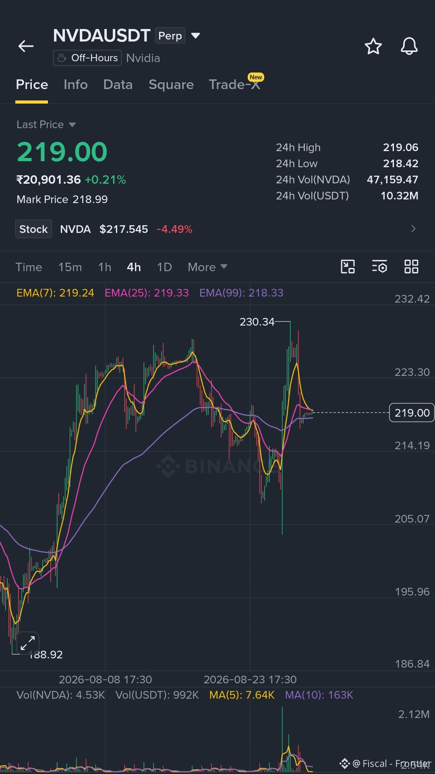Tap the EMA(99) indicator label
Screen dimensions: 435x774
241,293
